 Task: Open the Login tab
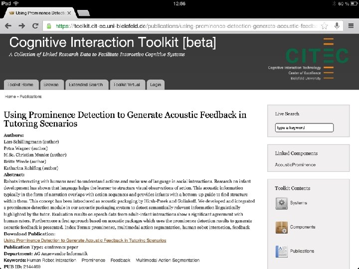[x=156, y=85]
